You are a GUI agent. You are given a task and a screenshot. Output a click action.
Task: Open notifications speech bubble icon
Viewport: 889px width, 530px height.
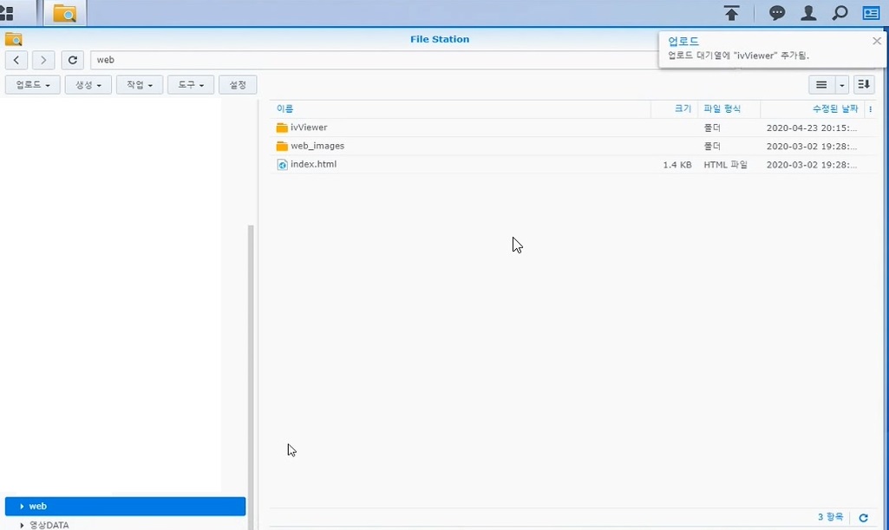tap(777, 13)
